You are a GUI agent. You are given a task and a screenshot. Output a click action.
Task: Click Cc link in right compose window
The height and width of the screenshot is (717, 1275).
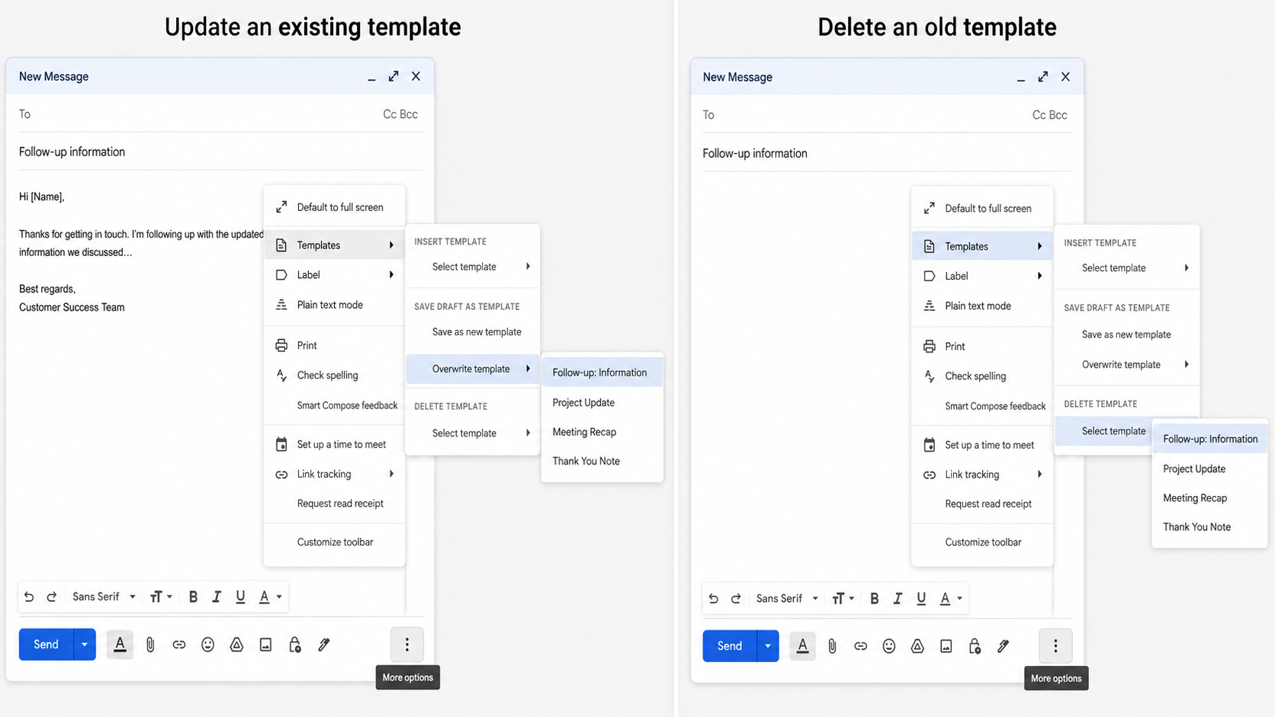click(1039, 115)
